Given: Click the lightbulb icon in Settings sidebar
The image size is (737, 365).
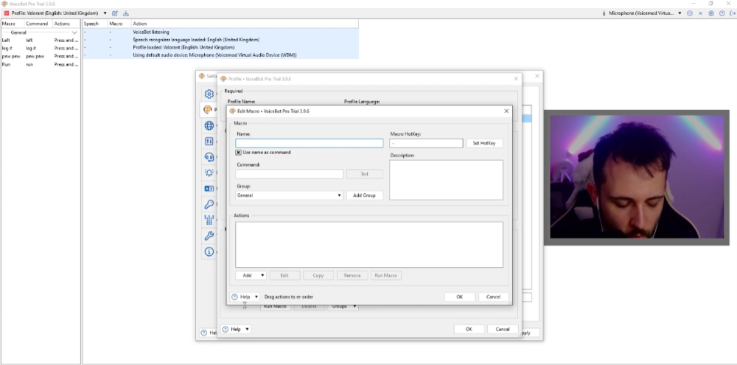Looking at the screenshot, I should [209, 173].
